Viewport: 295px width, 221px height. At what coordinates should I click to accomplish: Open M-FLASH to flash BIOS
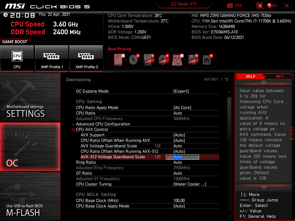30,196
